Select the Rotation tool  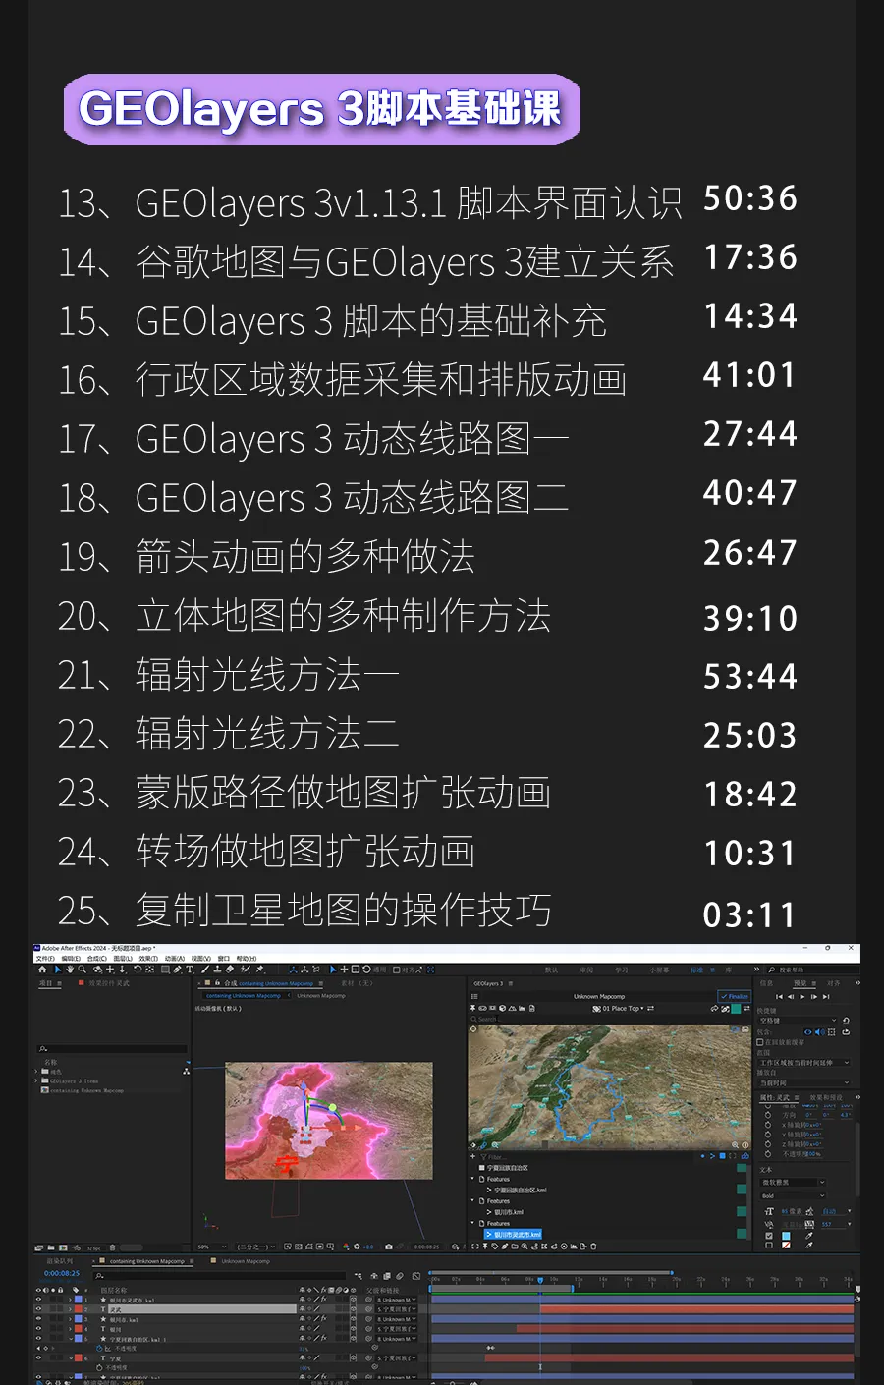(138, 969)
